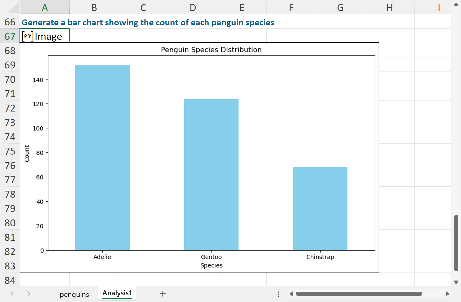
Task: Click the Adelie bar in the chart
Action: click(102, 157)
